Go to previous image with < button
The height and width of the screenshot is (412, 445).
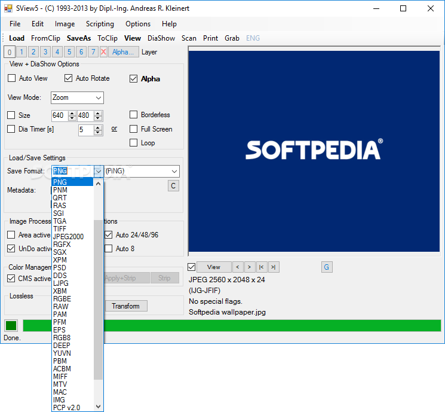(x=238, y=267)
